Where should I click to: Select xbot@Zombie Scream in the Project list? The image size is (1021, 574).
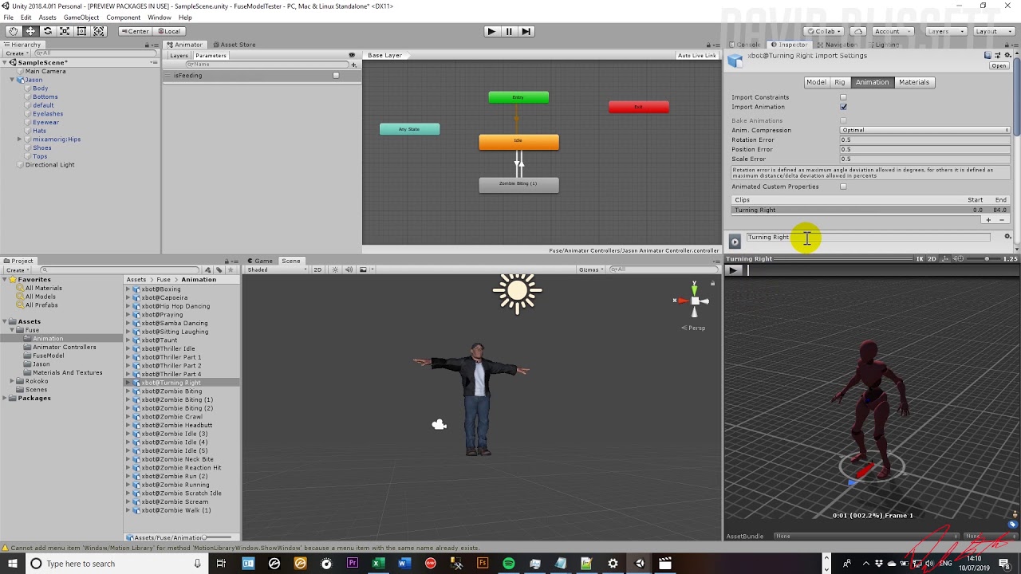[175, 501]
